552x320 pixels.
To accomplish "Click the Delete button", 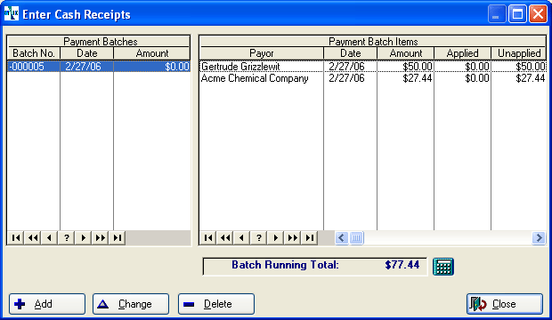I will coord(216,304).
